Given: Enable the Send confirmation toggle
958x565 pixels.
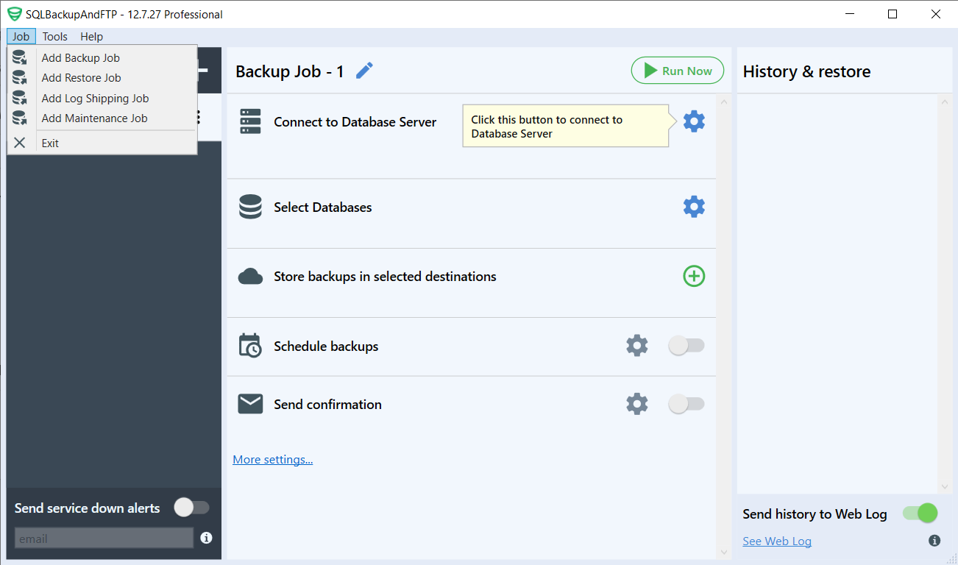Looking at the screenshot, I should coord(686,403).
